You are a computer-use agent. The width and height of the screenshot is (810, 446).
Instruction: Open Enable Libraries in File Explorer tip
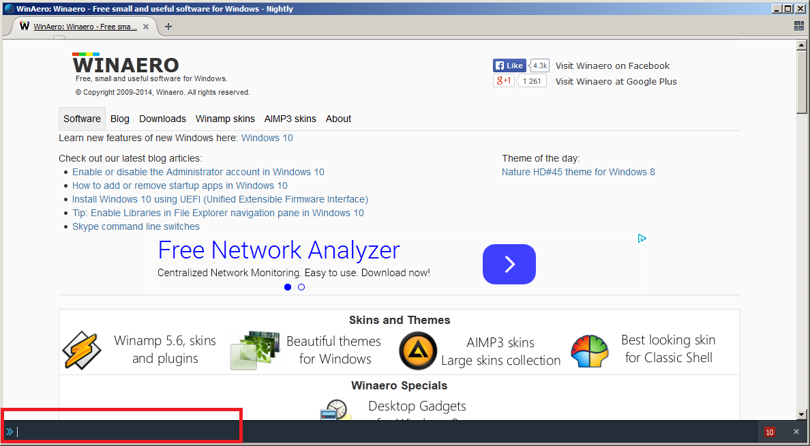(218, 213)
